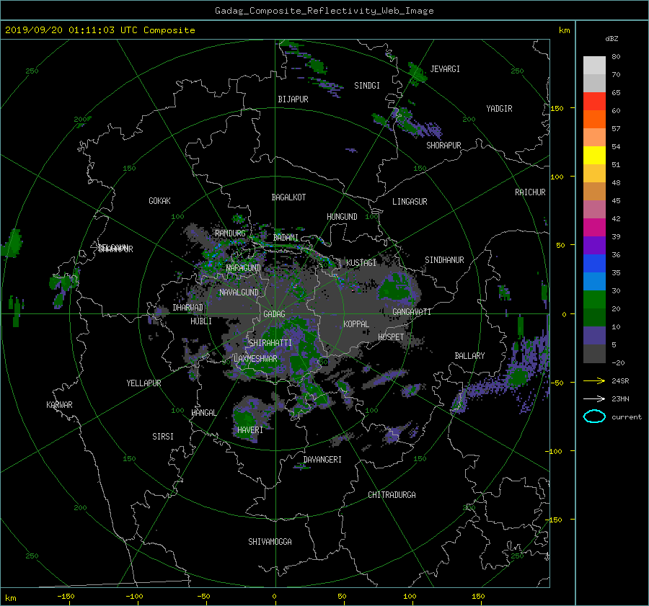The width and height of the screenshot is (649, 606).
Task: Click the current legend text
Action: pyautogui.click(x=626, y=417)
